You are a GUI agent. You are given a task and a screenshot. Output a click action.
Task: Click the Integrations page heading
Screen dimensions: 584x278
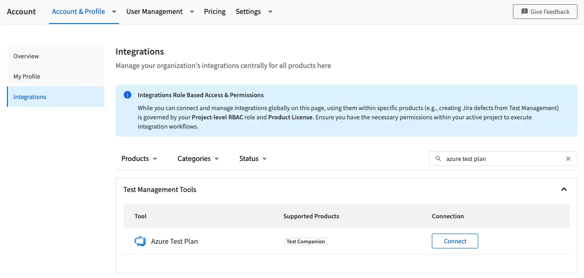tap(140, 51)
